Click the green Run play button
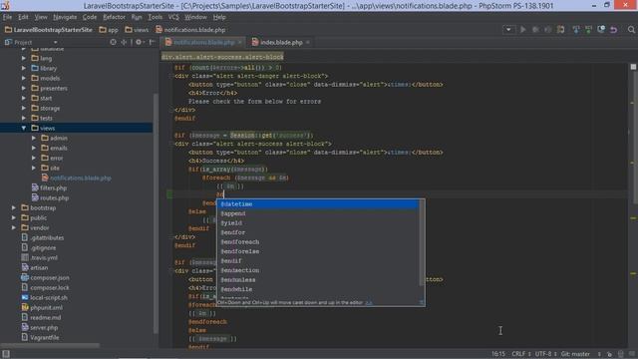This screenshot has height=359, width=638. pos(522,29)
